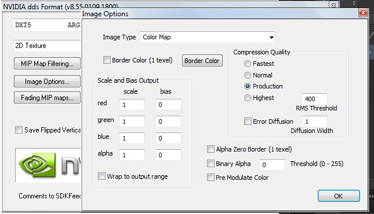The width and height of the screenshot is (374, 214).
Task: Enable Border Color (1 texel) checkbox
Action: 107,60
